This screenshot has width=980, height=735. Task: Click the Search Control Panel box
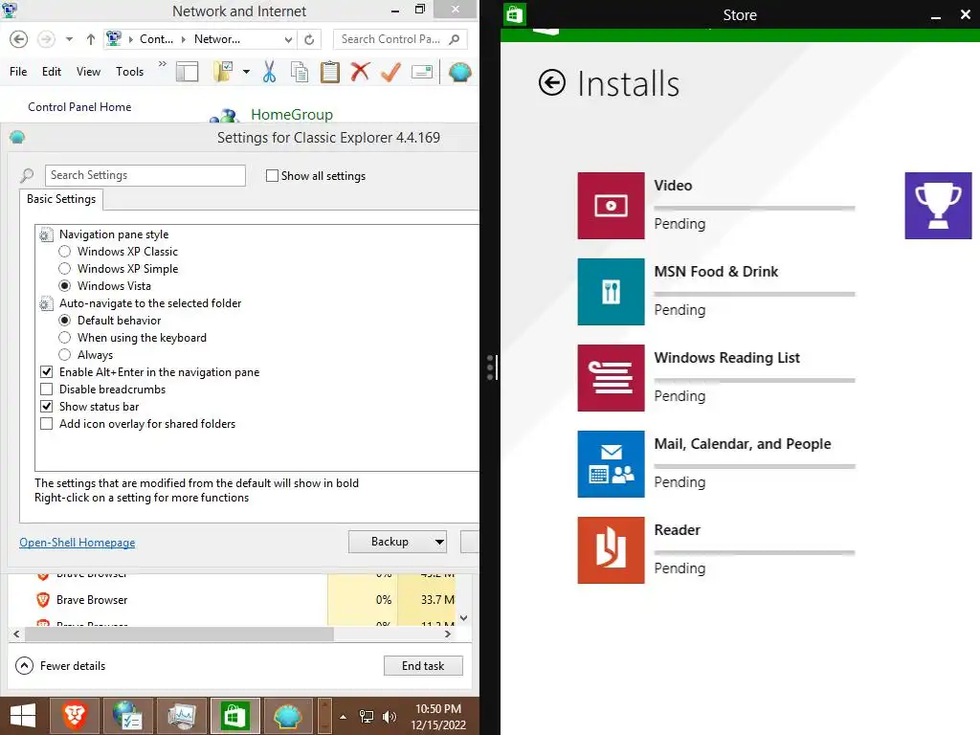(400, 39)
